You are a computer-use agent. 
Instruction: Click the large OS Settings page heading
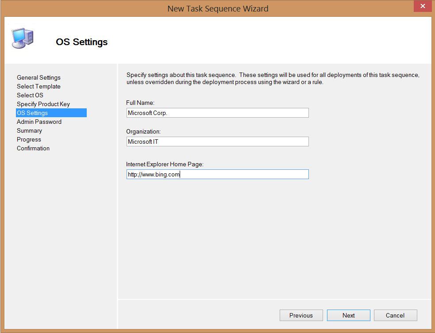[82, 42]
